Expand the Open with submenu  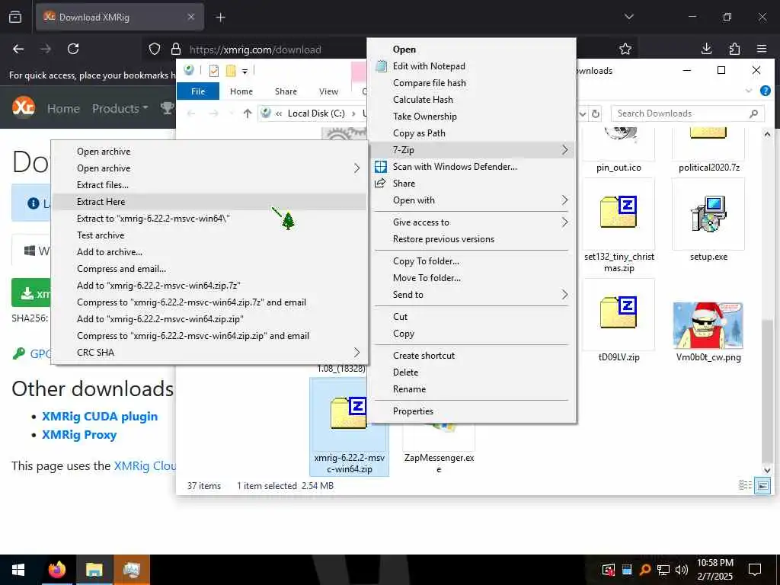pos(564,200)
